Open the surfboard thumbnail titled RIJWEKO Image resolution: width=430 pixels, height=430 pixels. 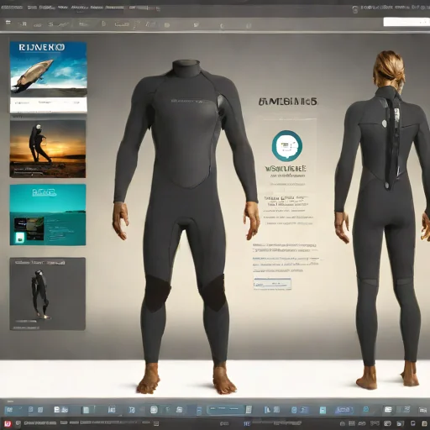[49, 77]
